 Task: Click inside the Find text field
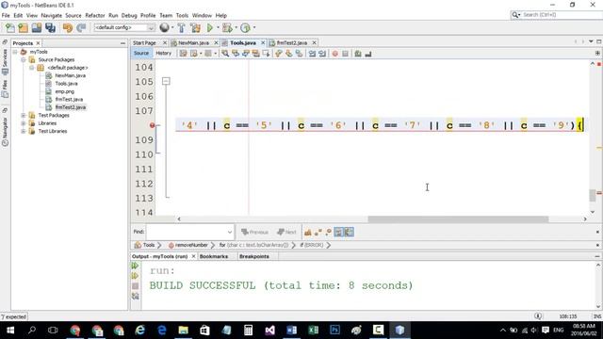tap(187, 233)
